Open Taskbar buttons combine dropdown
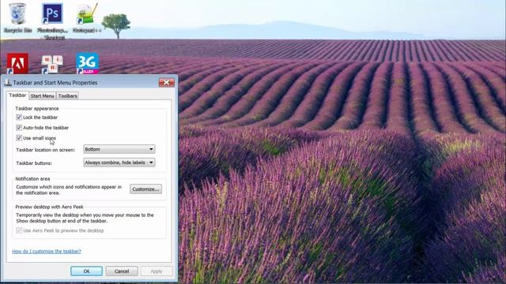This screenshot has height=284, width=506. tap(119, 163)
